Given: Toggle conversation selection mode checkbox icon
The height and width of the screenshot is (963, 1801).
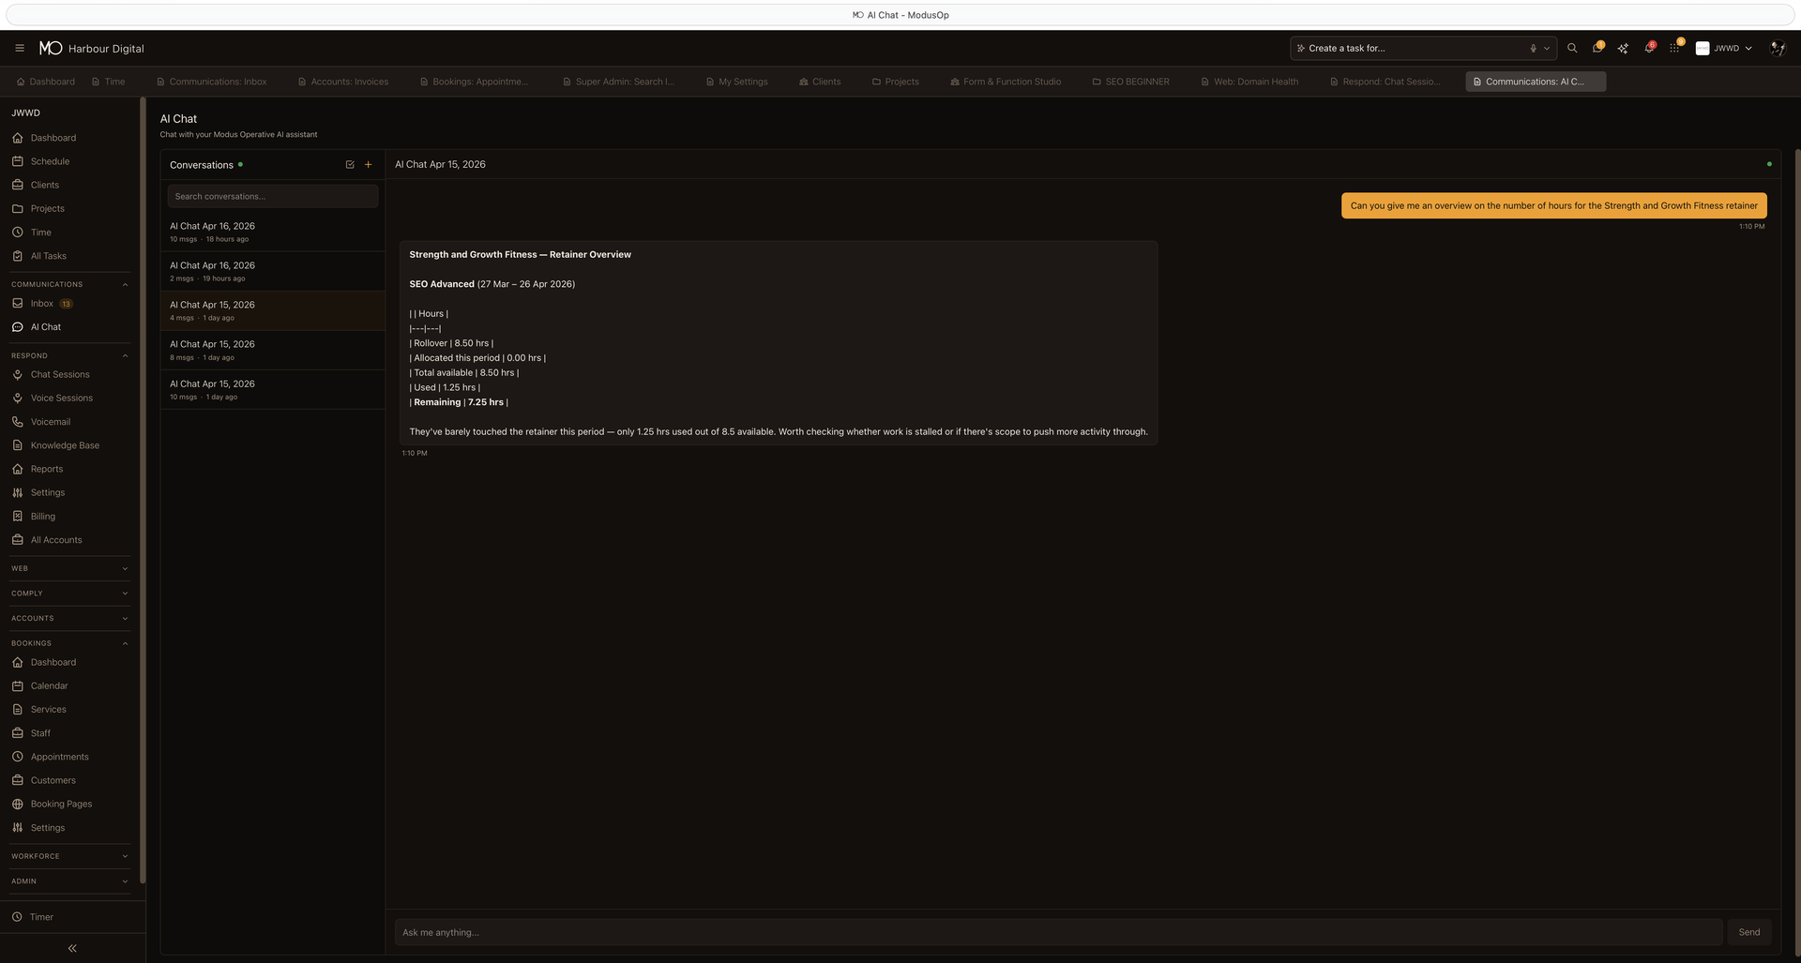Looking at the screenshot, I should pos(349,164).
